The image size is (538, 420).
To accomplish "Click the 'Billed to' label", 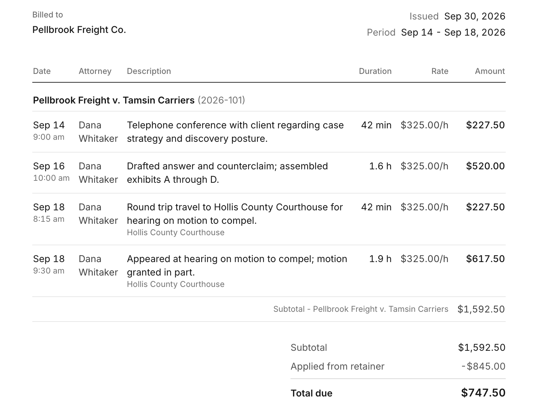I will click(x=47, y=15).
